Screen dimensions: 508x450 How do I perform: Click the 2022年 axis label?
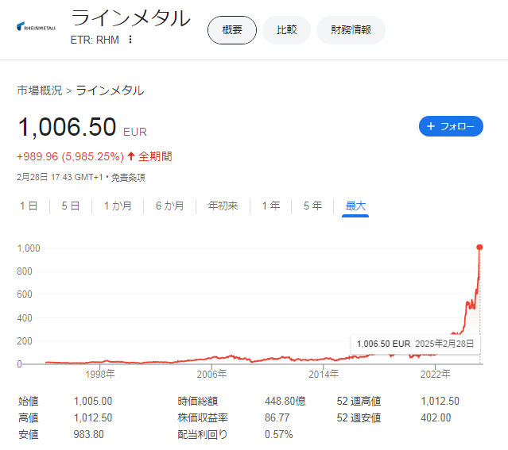435,375
